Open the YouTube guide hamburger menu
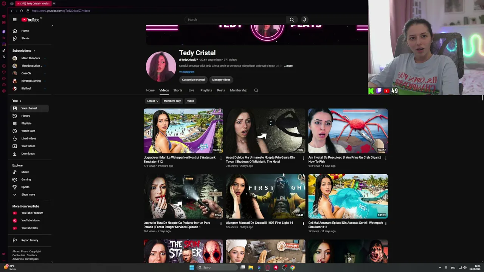 (x=15, y=20)
